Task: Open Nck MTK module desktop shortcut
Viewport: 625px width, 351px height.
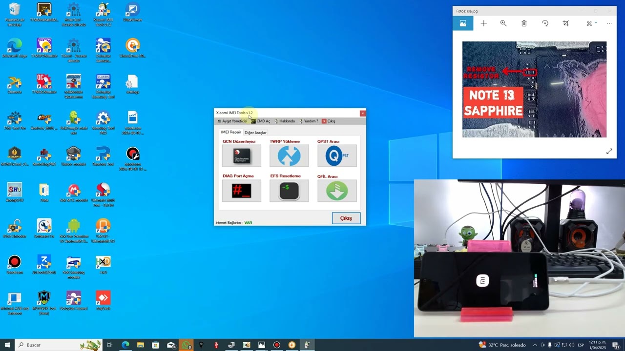Action: click(74, 193)
